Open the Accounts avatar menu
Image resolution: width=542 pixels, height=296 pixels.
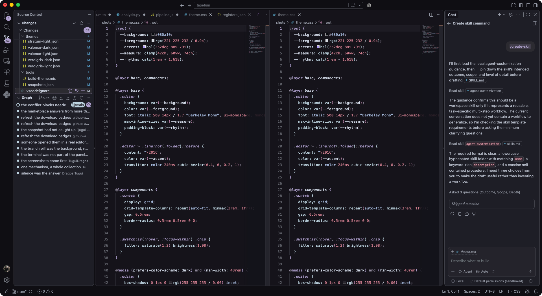click(7, 269)
